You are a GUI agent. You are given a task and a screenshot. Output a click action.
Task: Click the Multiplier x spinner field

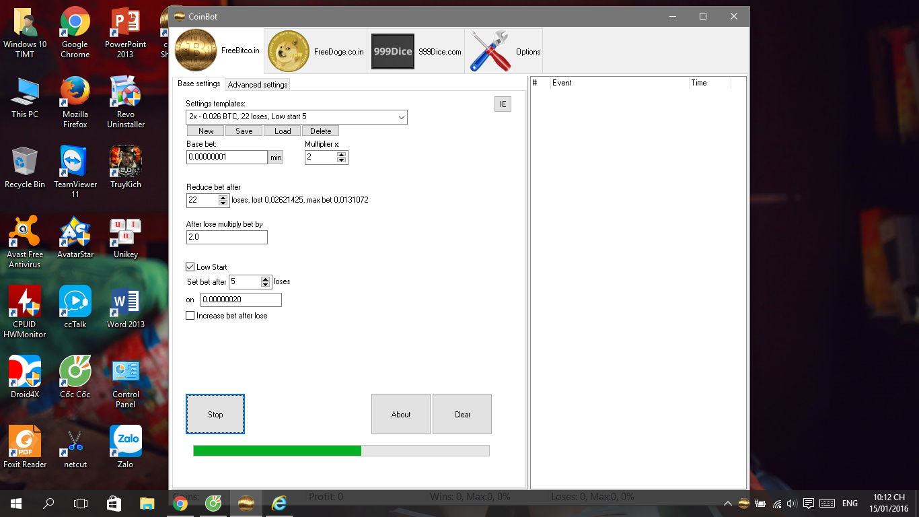tap(326, 157)
